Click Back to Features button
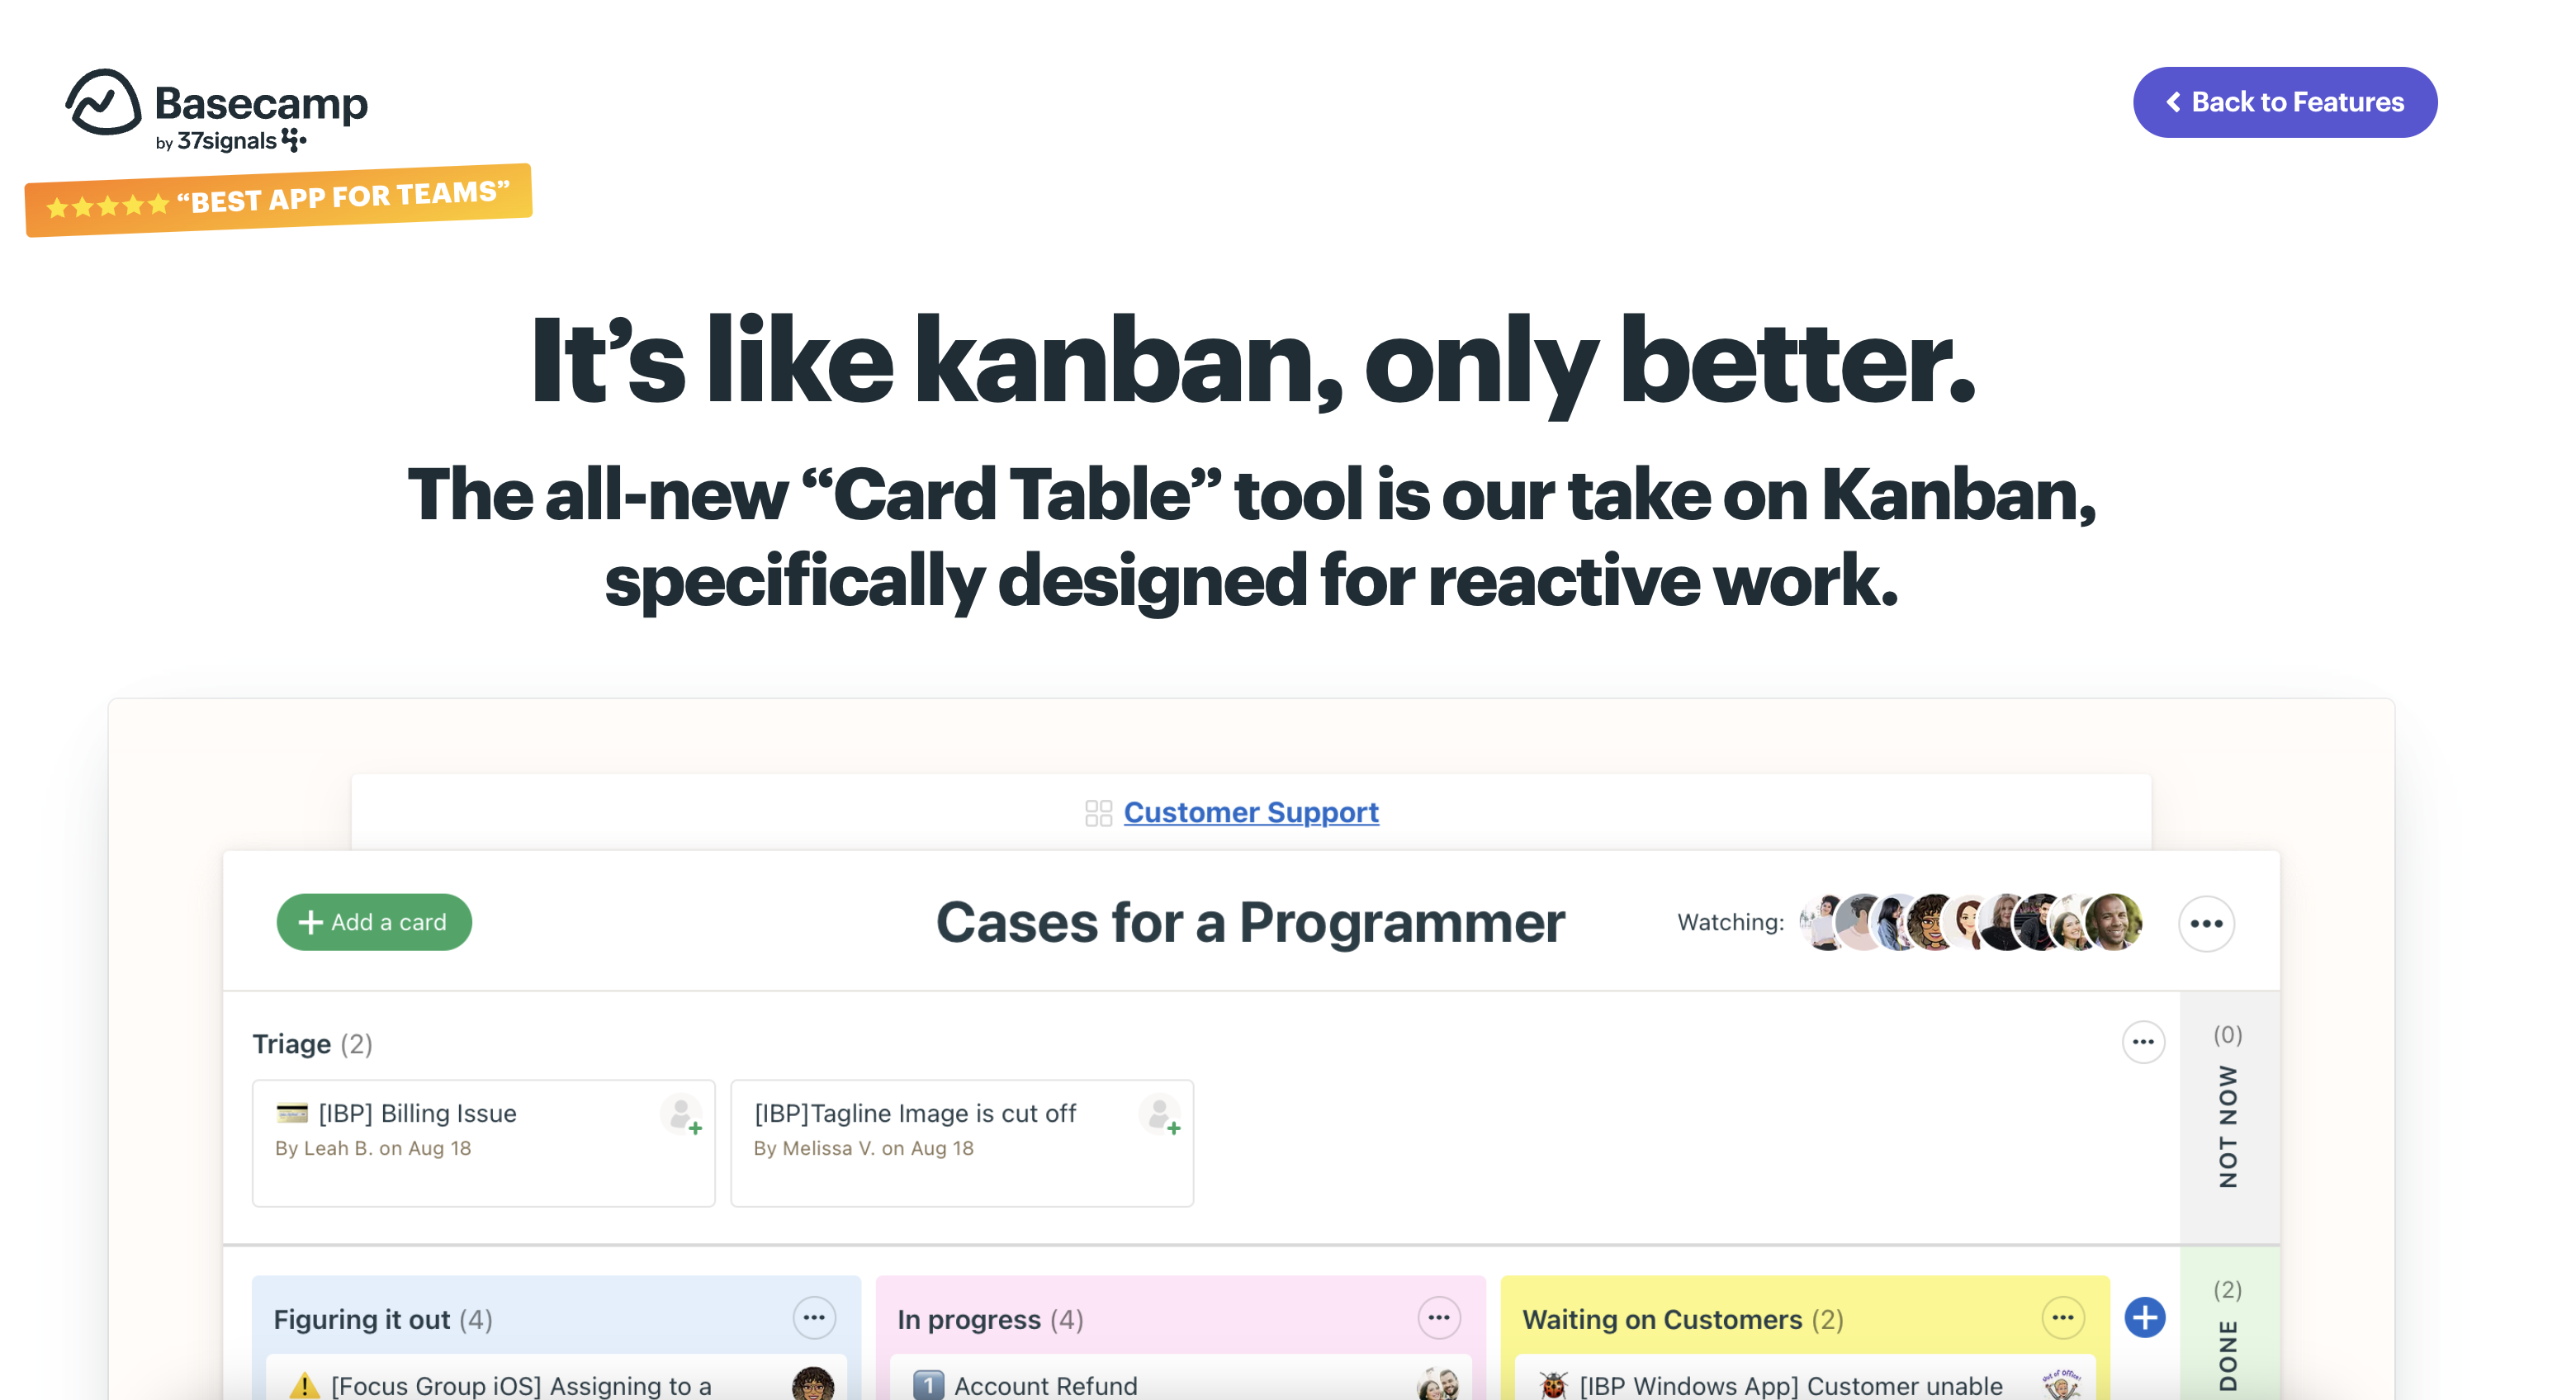This screenshot has height=1400, width=2576. click(x=2285, y=102)
